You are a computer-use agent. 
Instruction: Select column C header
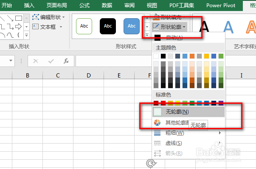point(58,75)
